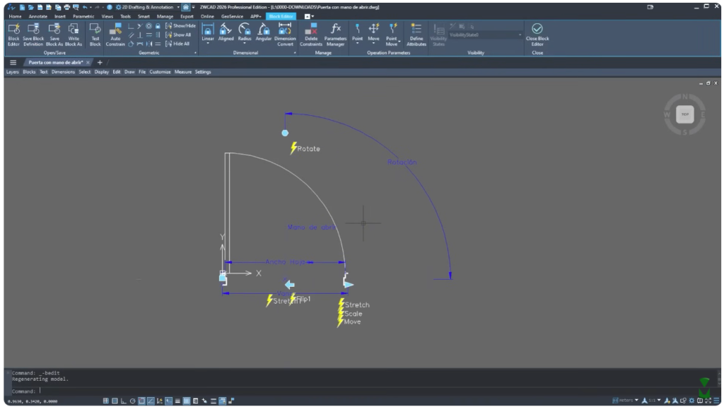The image size is (724, 409).
Task: Click the Rotación parameter label
Action: [x=402, y=162]
